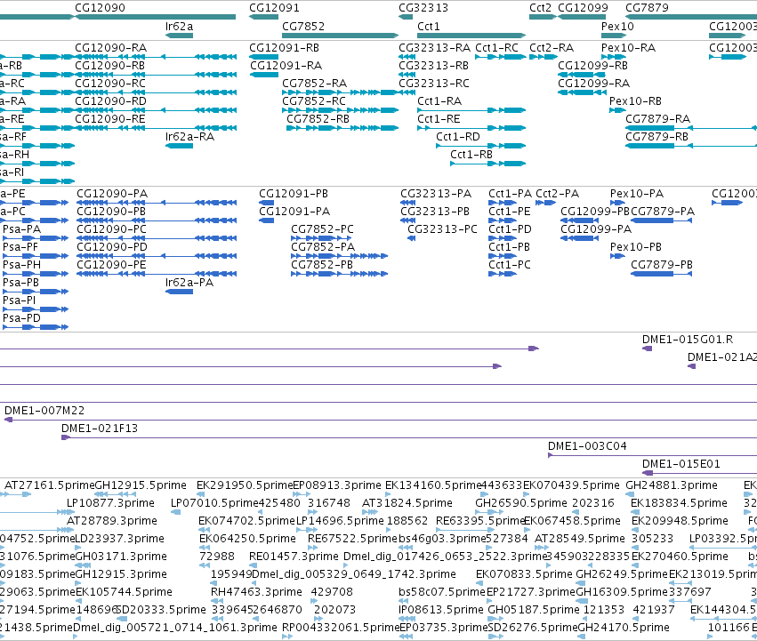
Task: Select transcript Pex10-RB
Action: pyautogui.click(x=617, y=110)
